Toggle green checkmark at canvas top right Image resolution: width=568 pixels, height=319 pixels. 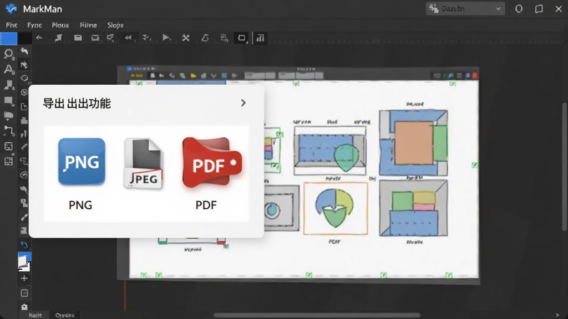coord(453,84)
